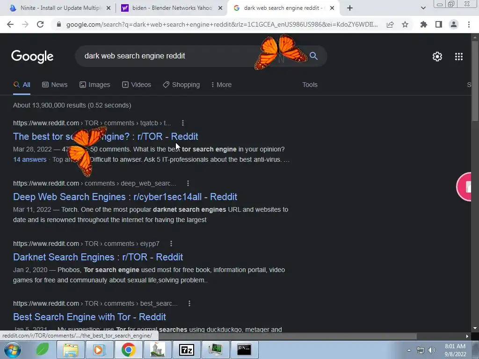479x359 pixels.
Task: Click the Google search magnifier button
Action: point(314,56)
